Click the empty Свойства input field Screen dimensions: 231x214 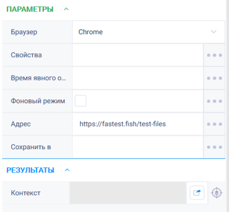[138, 55]
